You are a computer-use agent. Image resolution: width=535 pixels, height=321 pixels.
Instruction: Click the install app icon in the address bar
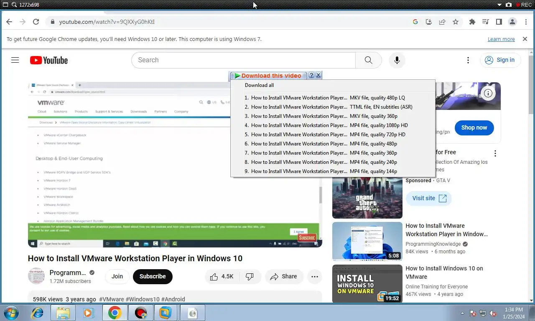point(429,22)
